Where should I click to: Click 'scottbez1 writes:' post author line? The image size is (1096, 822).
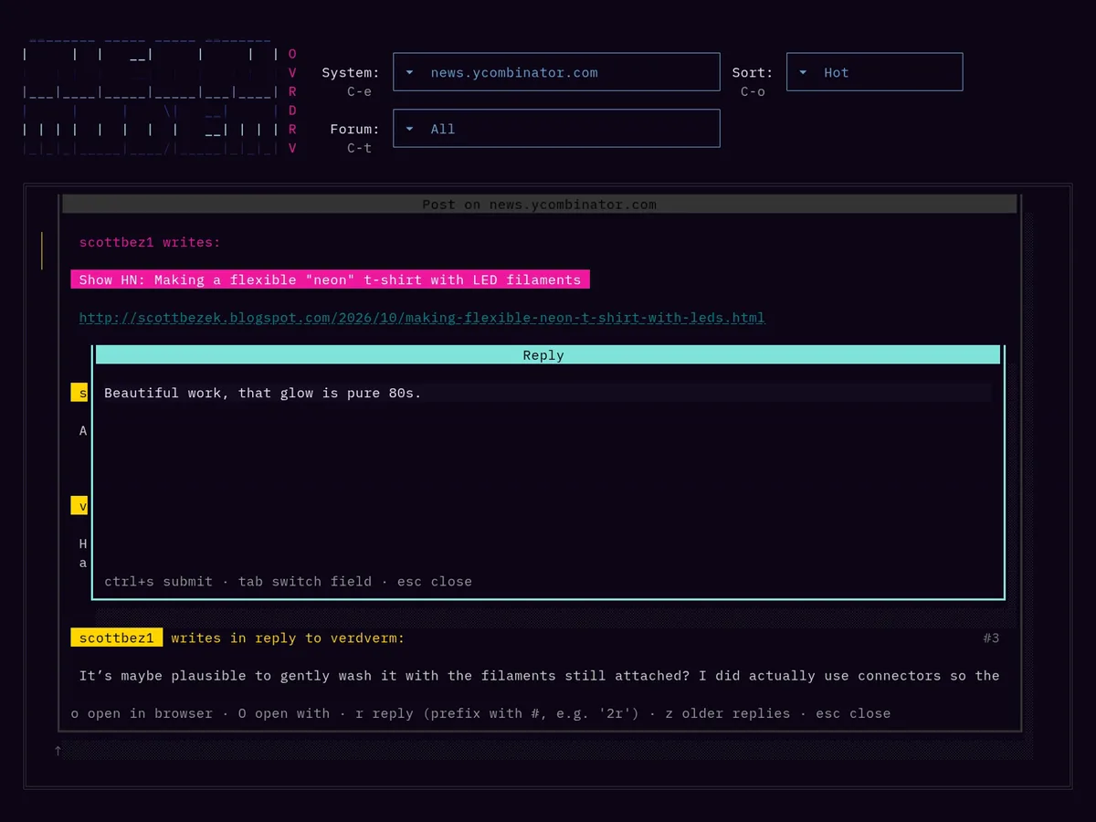click(150, 242)
